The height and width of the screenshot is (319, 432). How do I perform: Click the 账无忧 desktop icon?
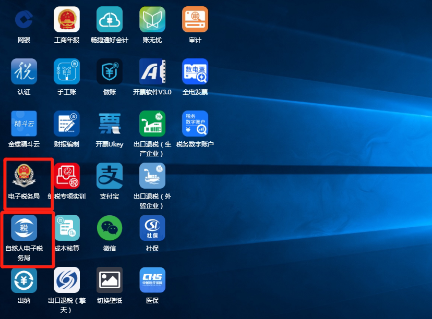click(x=152, y=19)
